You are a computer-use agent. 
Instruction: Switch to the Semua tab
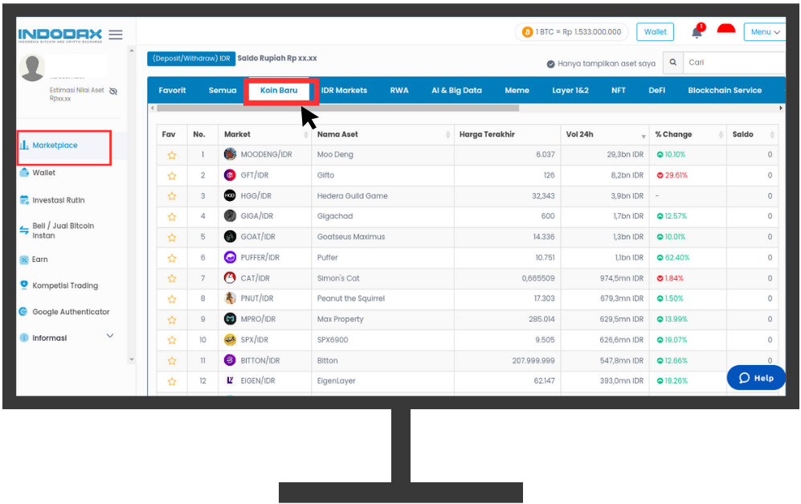click(x=223, y=91)
